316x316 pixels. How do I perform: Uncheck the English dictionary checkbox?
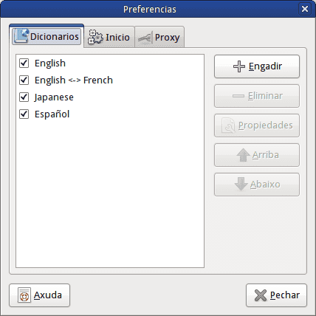(24, 63)
